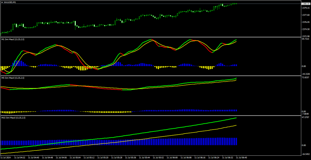Select the 11 Jul 2024 date label
The width and height of the screenshot is (311, 160).
[5, 158]
